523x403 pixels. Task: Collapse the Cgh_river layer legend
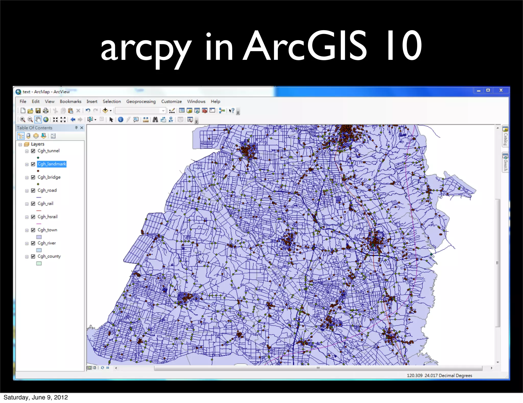[x=27, y=243]
